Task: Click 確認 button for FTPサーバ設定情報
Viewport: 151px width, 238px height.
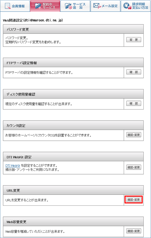Action: click(134, 72)
